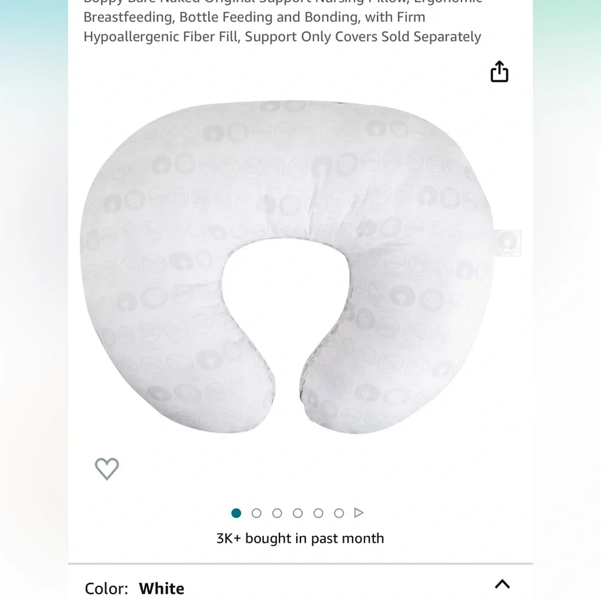
Task: Open the product title text link
Action: (x=283, y=22)
